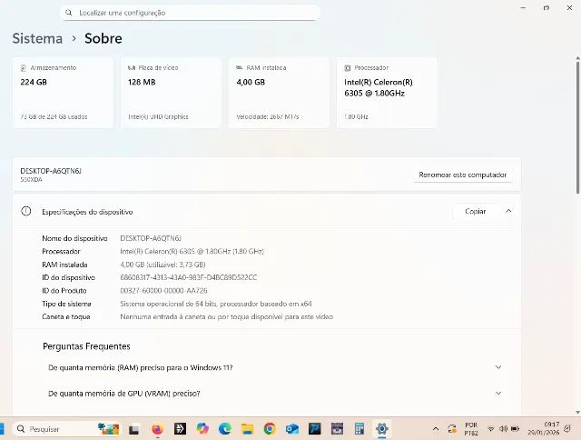This screenshot has width=581, height=440.
Task: Open File Explorer from the taskbar
Action: click(247, 429)
